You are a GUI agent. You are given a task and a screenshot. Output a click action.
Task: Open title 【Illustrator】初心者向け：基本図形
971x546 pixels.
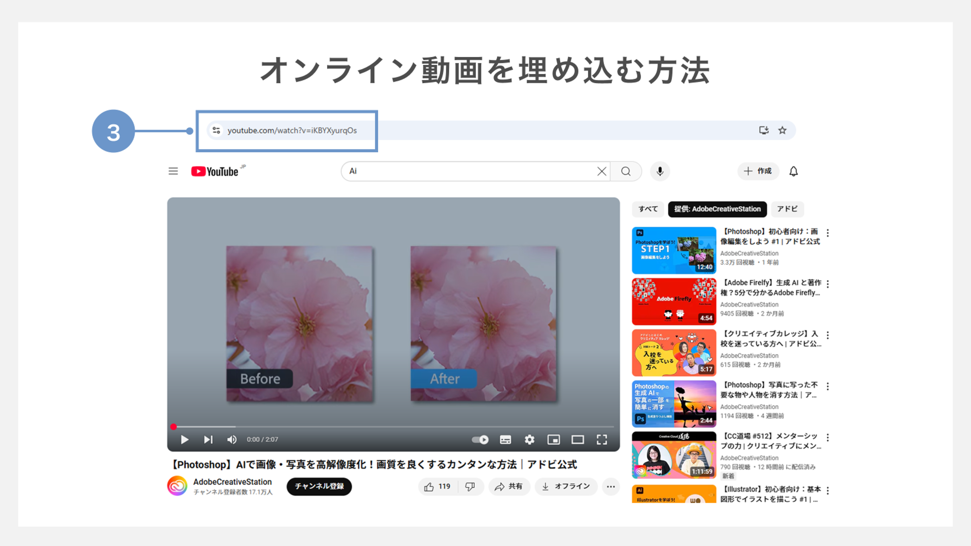coord(770,494)
